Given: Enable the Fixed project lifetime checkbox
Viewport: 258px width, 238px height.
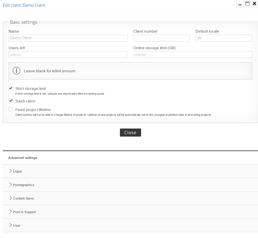Looking at the screenshot, I should click(x=11, y=109).
